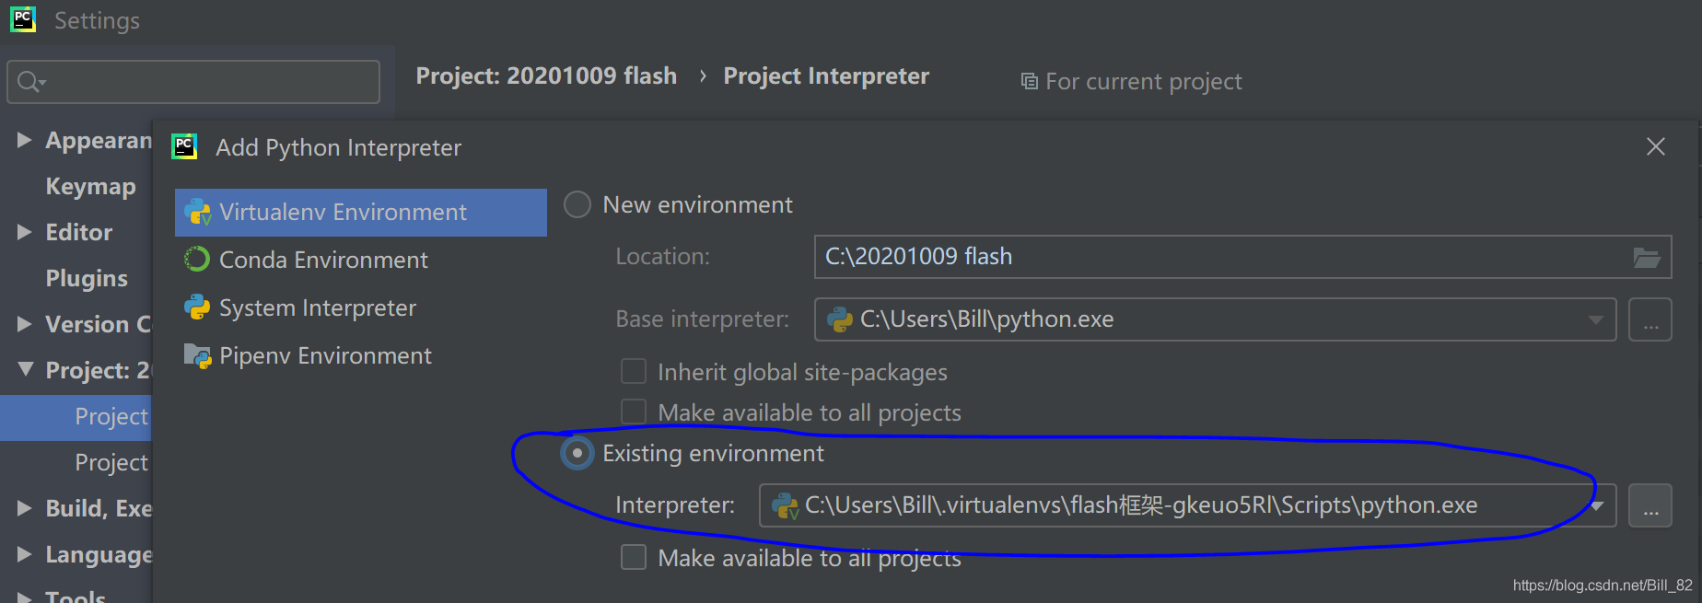Image resolution: width=1702 pixels, height=603 pixels.
Task: Click the System Interpreter python icon
Action: coord(196,307)
